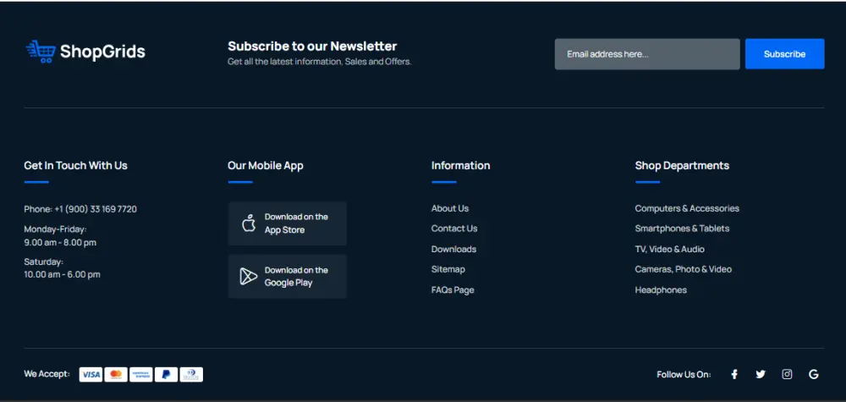Open the Instagram social icon
The width and height of the screenshot is (846, 402).
tap(787, 374)
